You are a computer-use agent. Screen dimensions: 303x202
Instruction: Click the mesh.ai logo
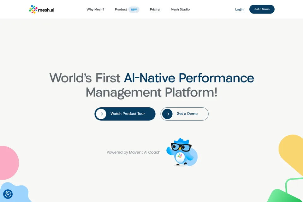pos(42,9)
